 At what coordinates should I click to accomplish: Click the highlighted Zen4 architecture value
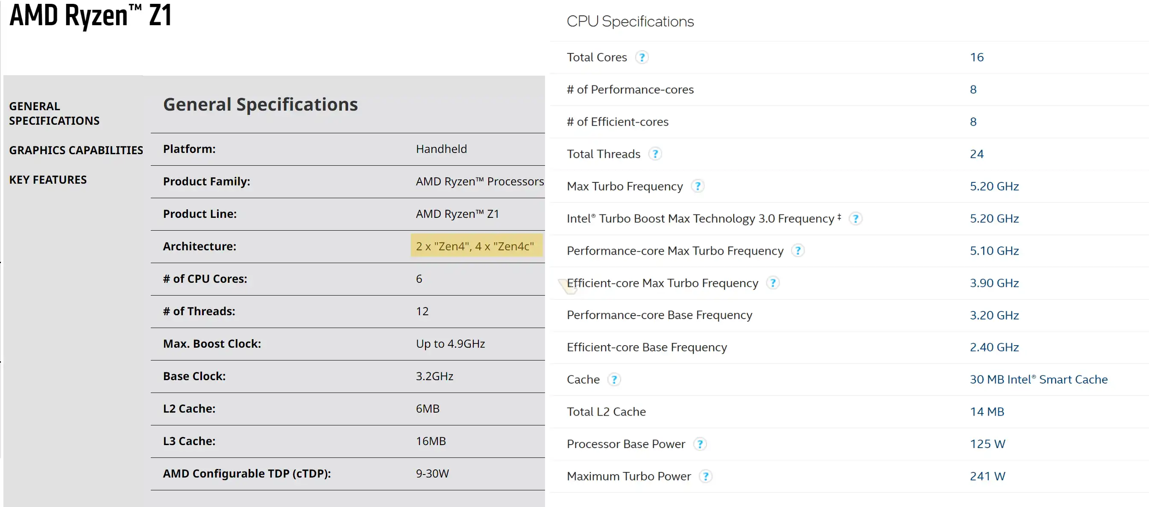475,246
